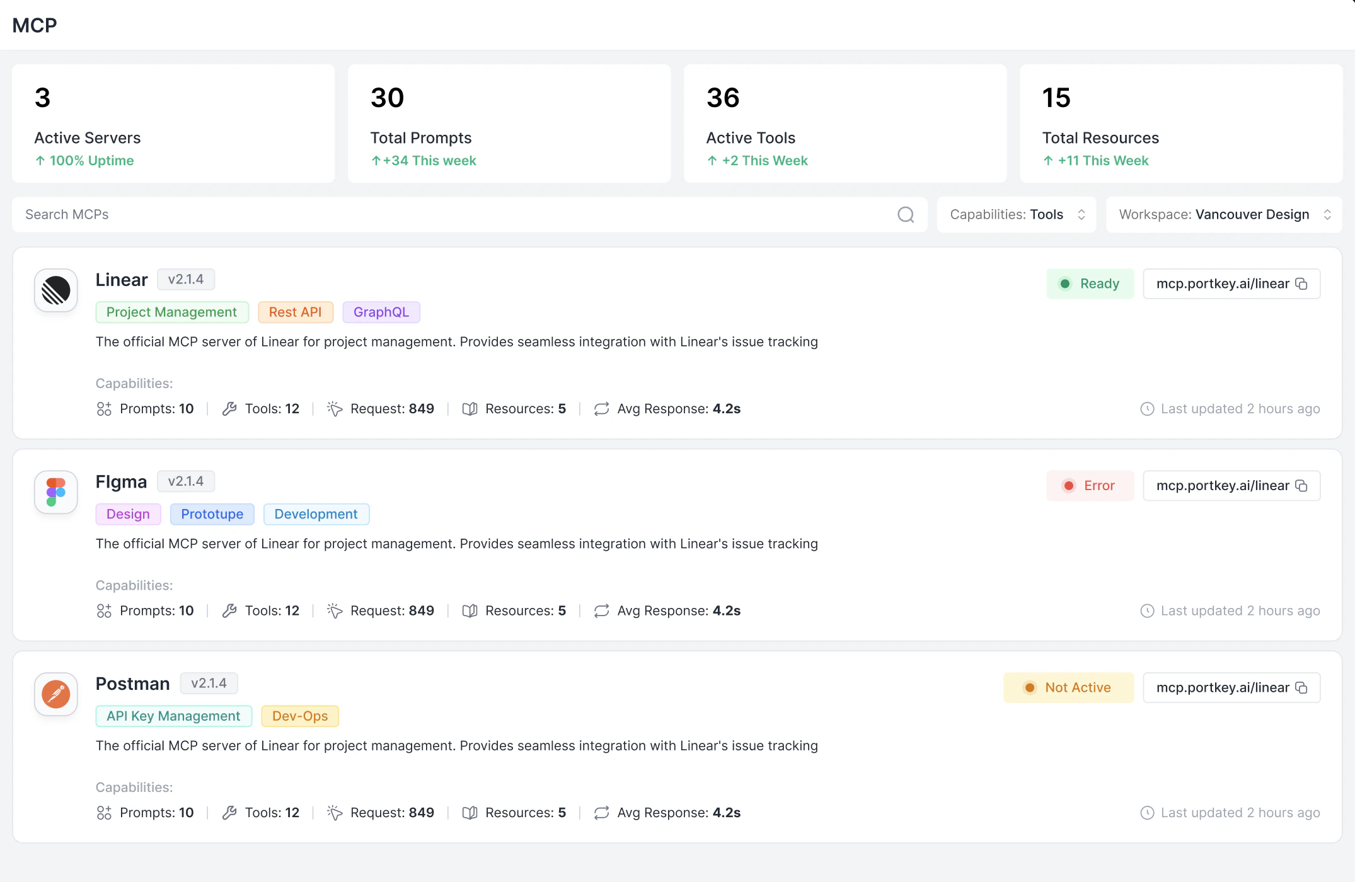Click the Ready status badge
The image size is (1355, 882).
[x=1090, y=284]
